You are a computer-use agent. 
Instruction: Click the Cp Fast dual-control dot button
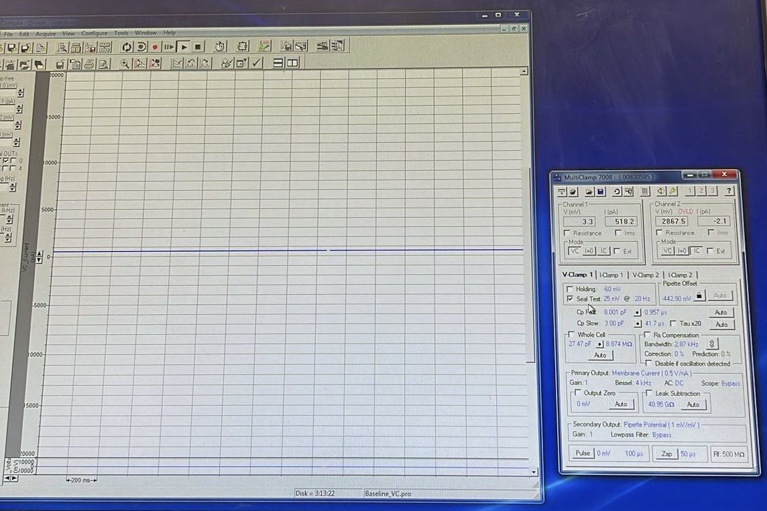[x=638, y=312]
